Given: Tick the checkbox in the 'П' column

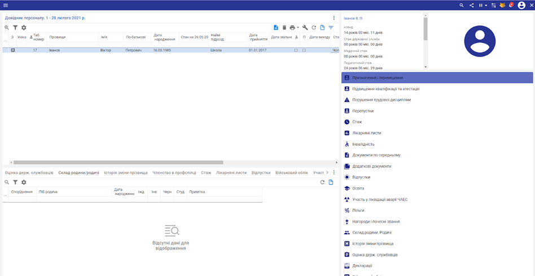Looking at the screenshot, I should (x=304, y=50).
